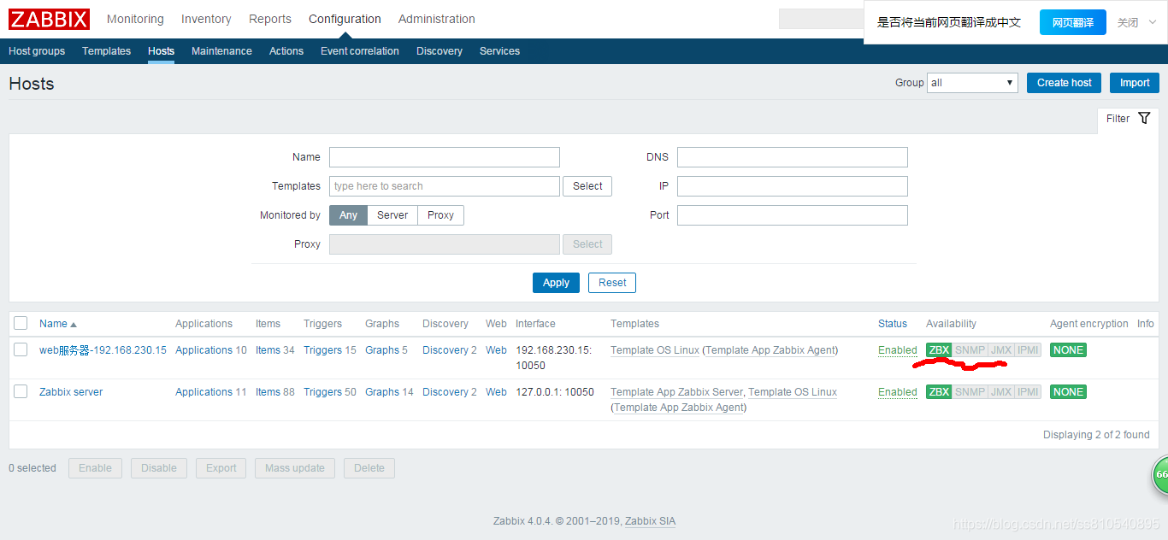Focus the Templates search field
This screenshot has width=1168, height=540.
click(x=445, y=186)
